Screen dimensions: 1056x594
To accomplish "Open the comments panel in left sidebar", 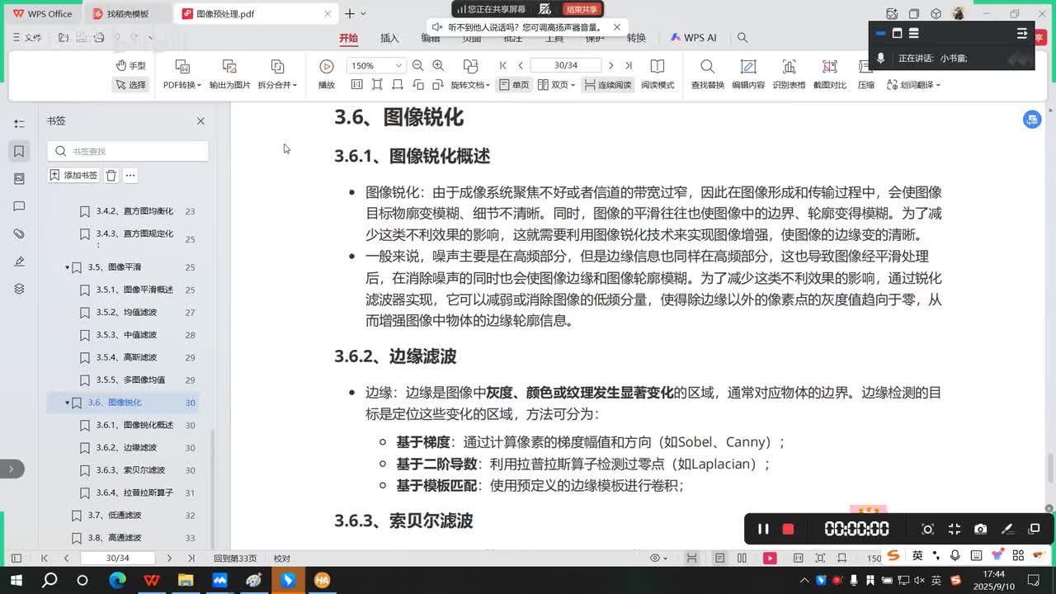I will (19, 206).
